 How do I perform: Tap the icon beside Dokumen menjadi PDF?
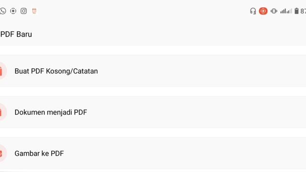(x=2, y=112)
